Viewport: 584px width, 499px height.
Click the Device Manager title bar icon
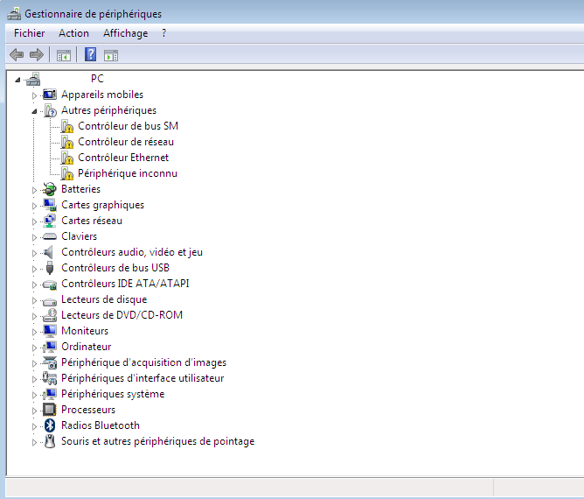(x=14, y=14)
